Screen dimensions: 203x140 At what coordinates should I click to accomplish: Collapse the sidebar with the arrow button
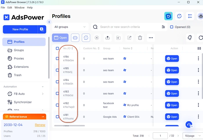[x=49, y=22]
